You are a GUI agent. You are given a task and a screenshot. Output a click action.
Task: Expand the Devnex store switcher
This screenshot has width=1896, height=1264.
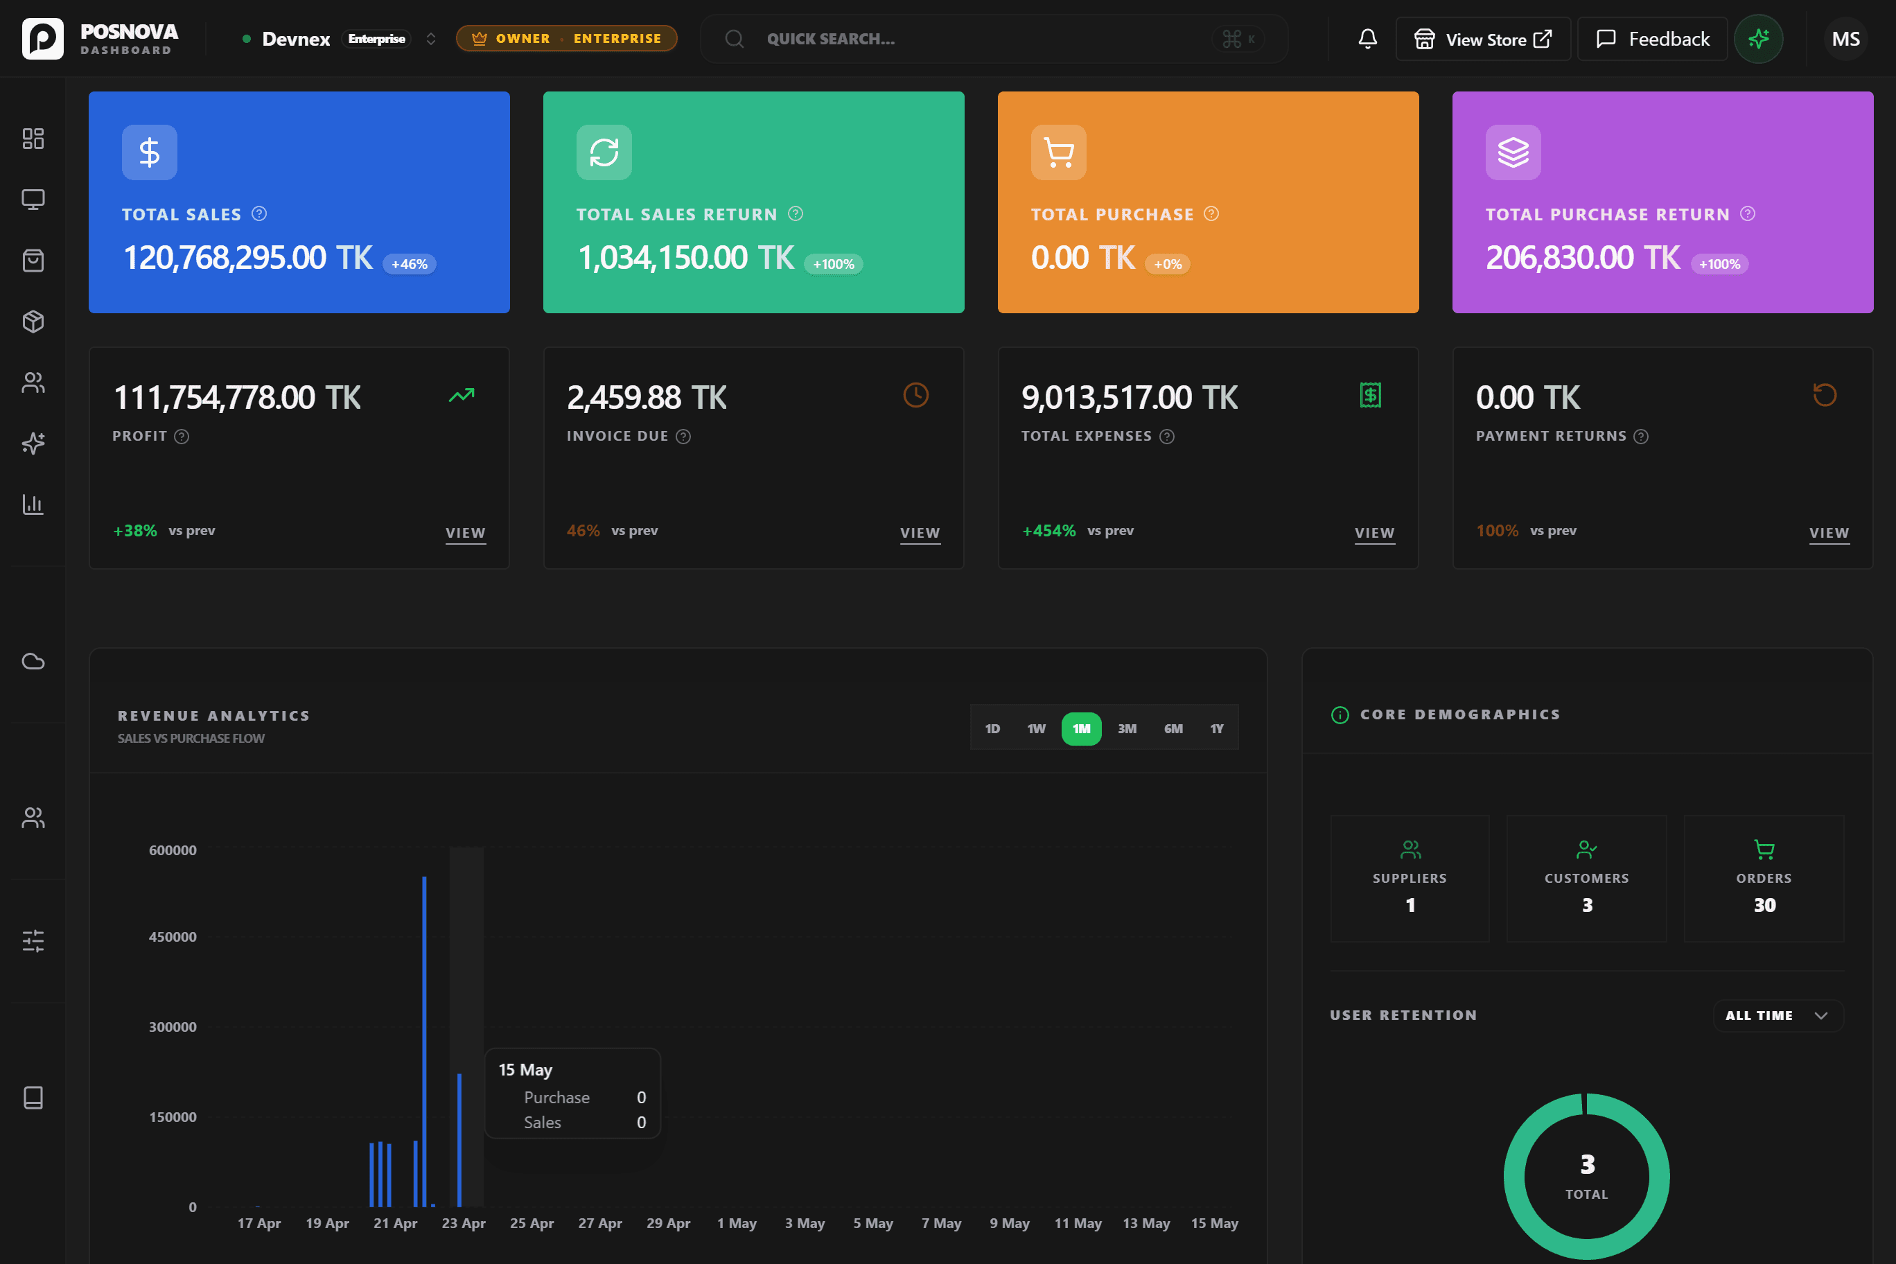point(430,39)
